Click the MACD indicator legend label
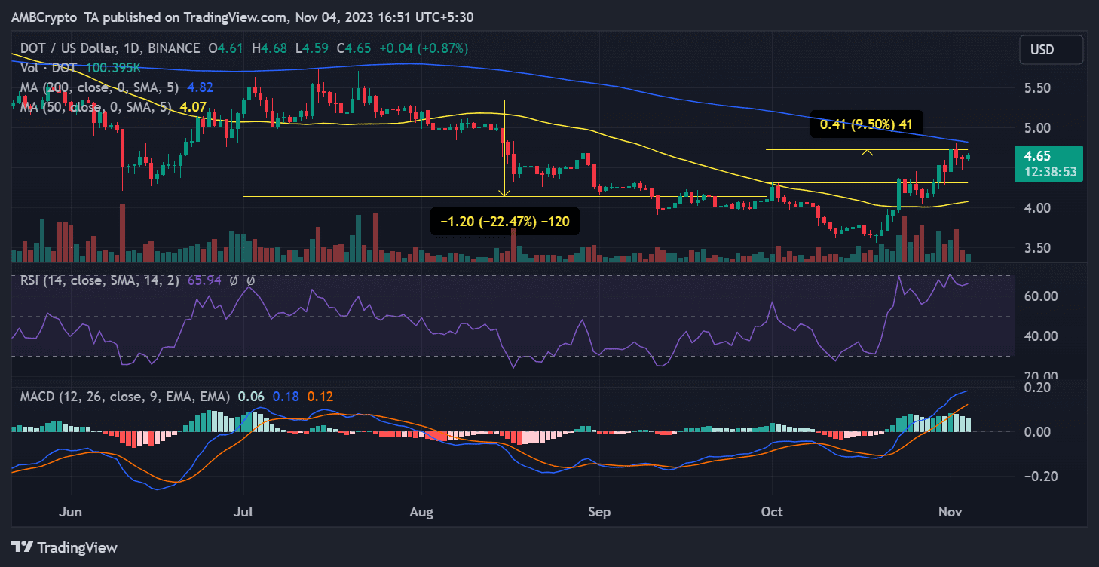The image size is (1099, 567). 124,397
